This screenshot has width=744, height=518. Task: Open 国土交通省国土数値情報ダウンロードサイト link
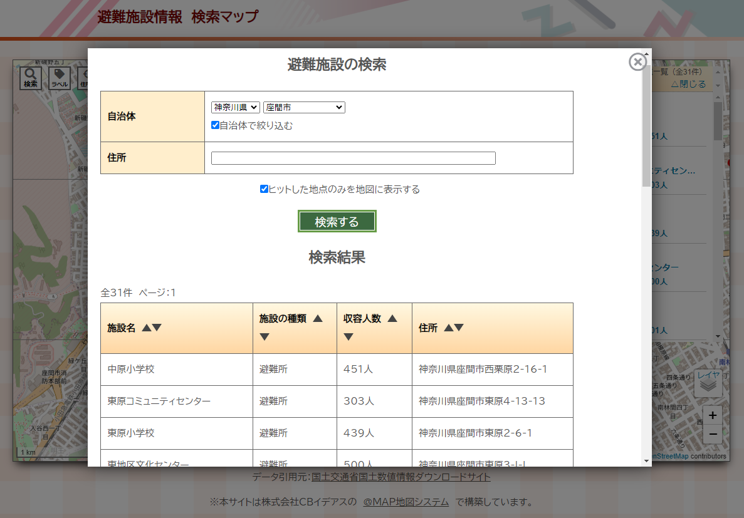click(401, 477)
